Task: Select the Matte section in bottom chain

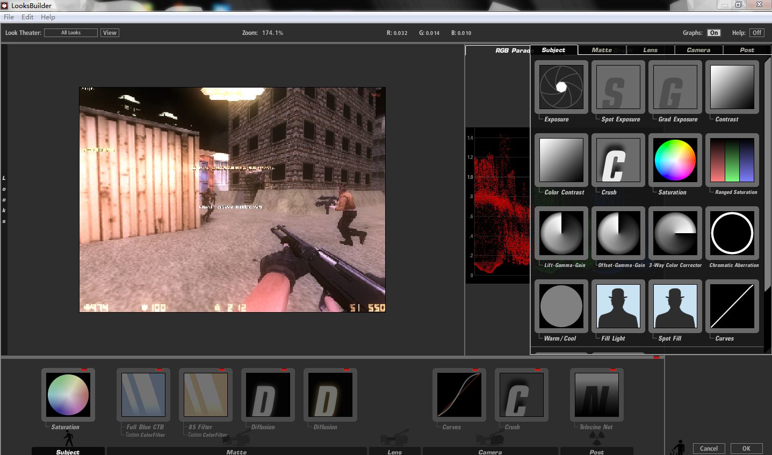Action: point(236,451)
